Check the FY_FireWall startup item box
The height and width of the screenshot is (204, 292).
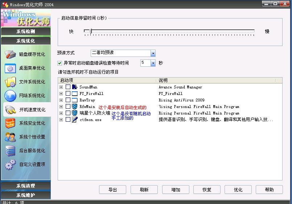68,93
